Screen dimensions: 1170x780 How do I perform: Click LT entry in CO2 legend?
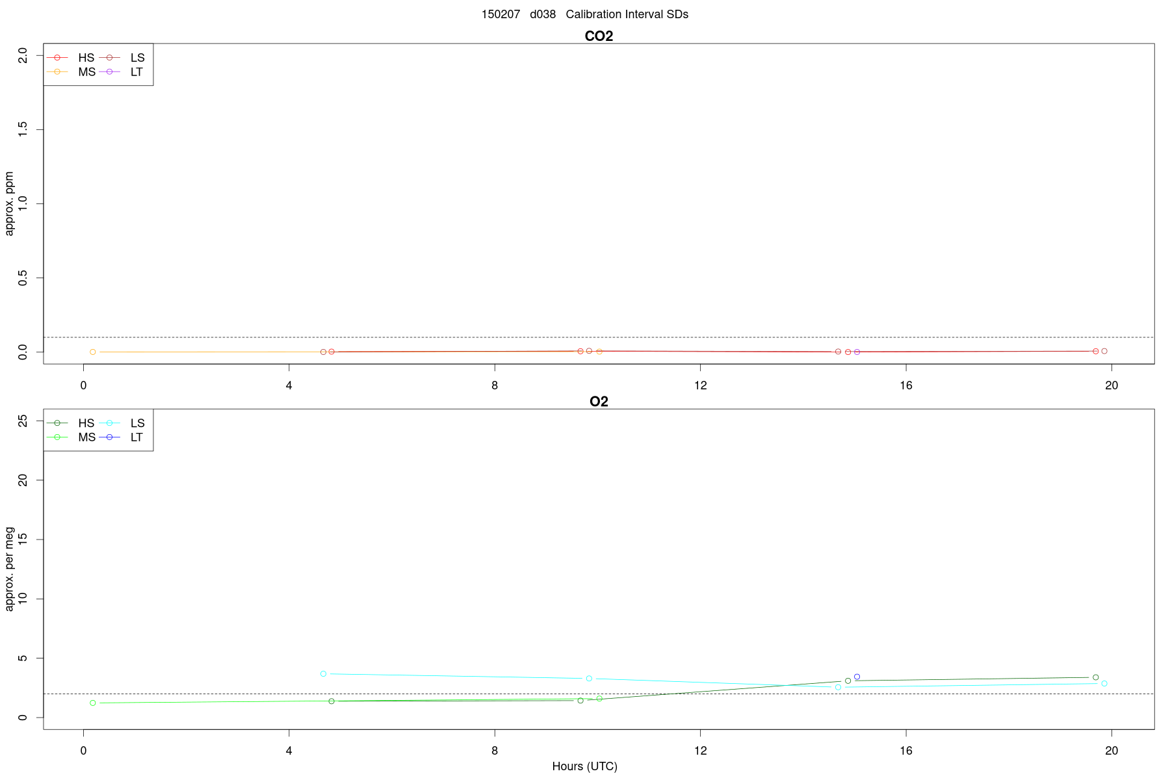pyautogui.click(x=122, y=72)
